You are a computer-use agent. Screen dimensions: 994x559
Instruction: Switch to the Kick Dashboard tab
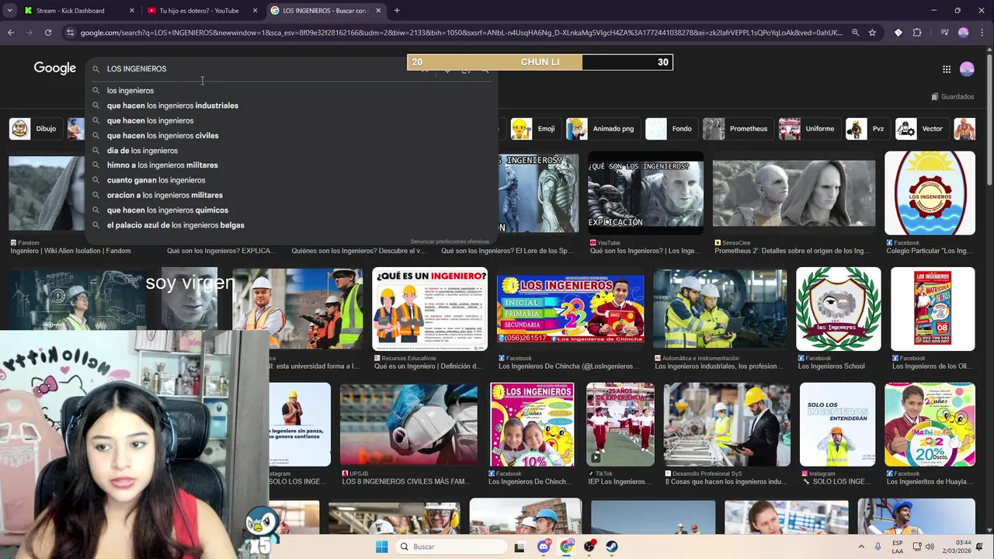(x=78, y=11)
